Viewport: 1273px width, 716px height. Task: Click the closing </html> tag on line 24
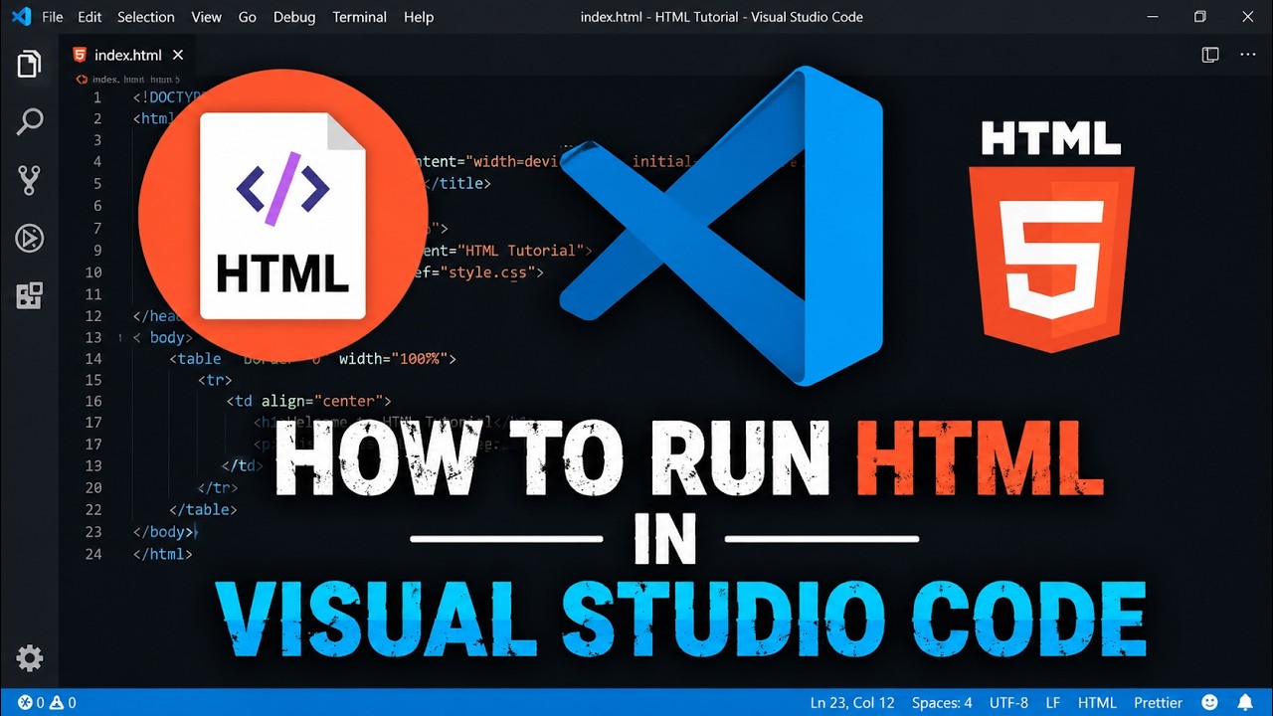click(162, 553)
